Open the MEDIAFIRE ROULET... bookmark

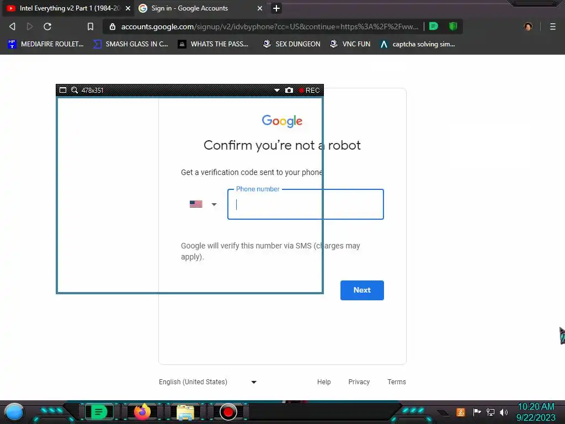click(45, 44)
